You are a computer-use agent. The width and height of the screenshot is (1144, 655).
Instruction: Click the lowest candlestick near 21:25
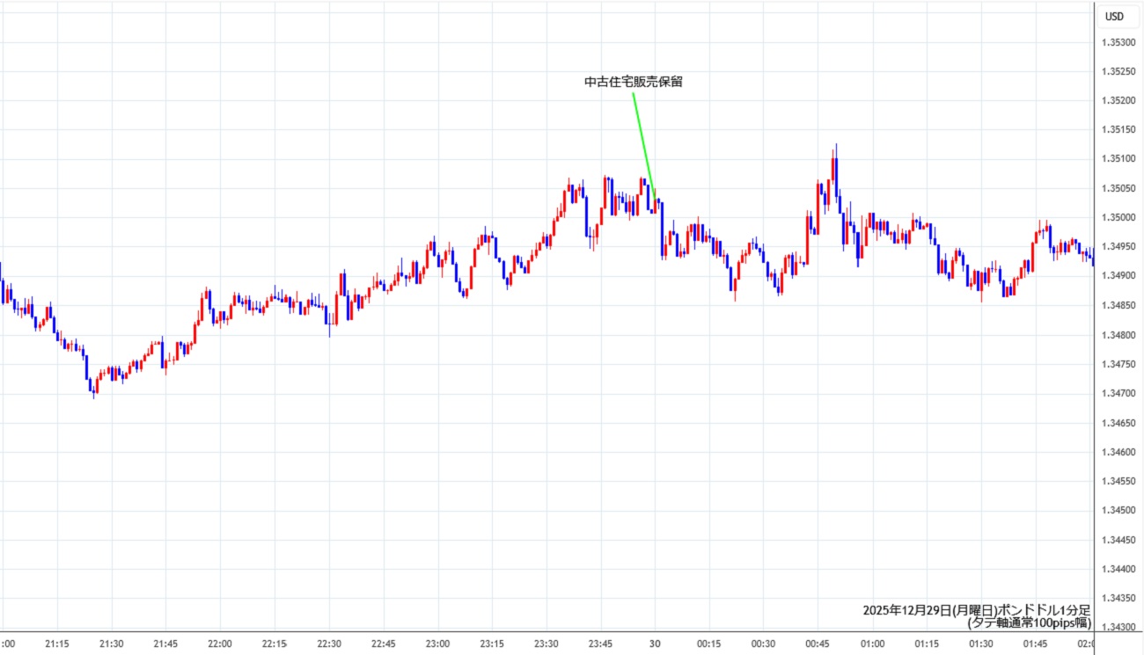[94, 393]
